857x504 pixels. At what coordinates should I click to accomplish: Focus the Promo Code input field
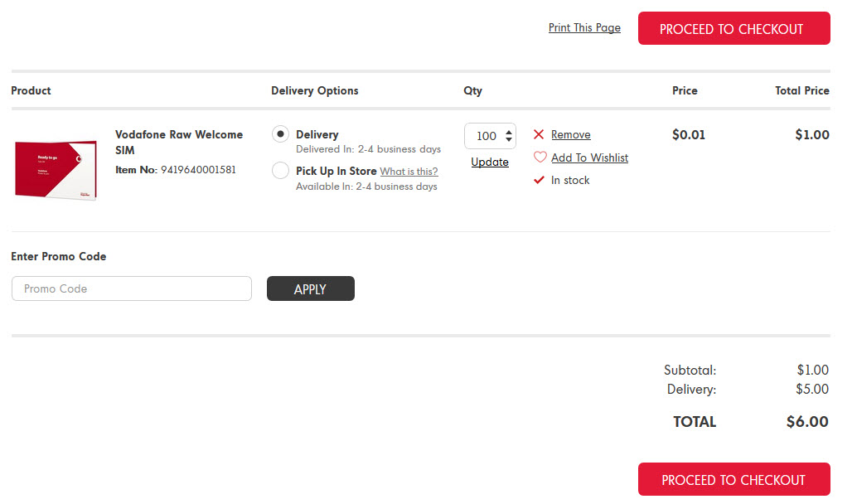[x=132, y=288]
